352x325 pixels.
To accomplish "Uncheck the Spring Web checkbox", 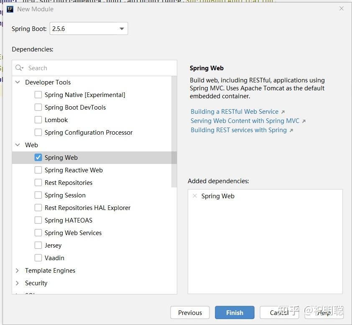I will coord(38,157).
